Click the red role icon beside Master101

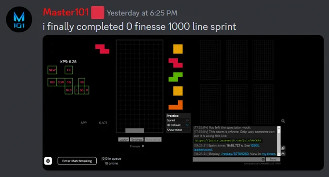coord(98,13)
